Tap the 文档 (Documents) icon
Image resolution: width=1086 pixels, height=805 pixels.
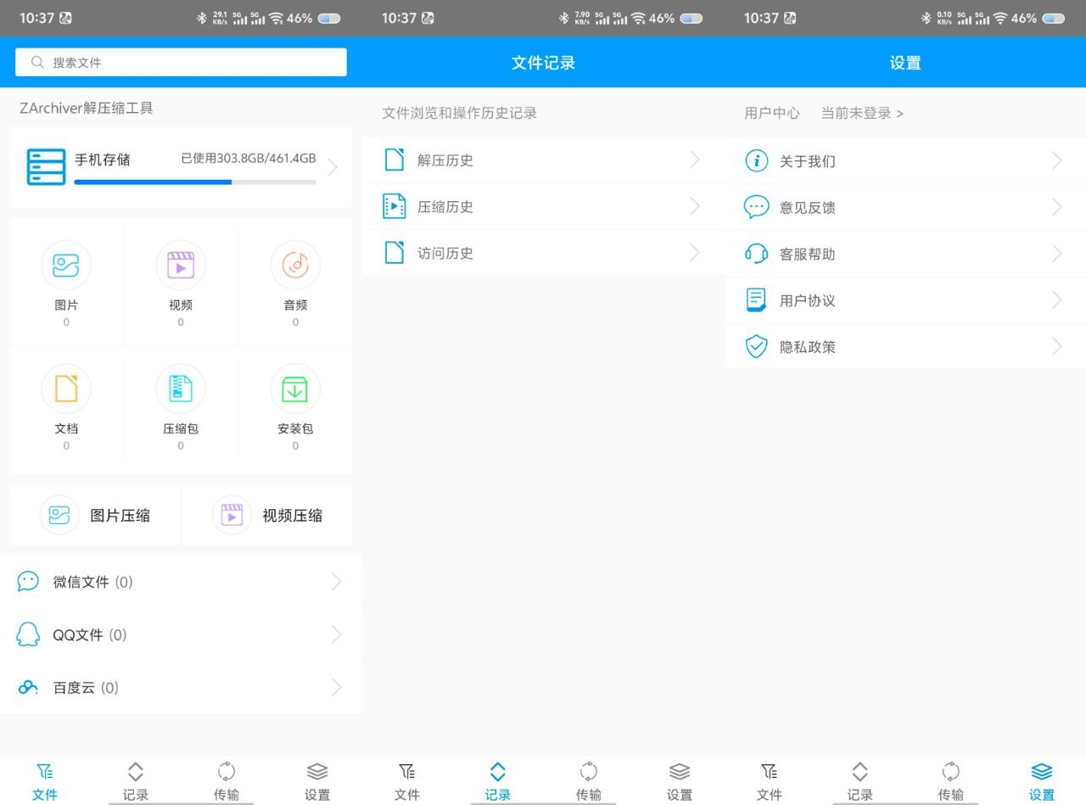[x=66, y=388]
